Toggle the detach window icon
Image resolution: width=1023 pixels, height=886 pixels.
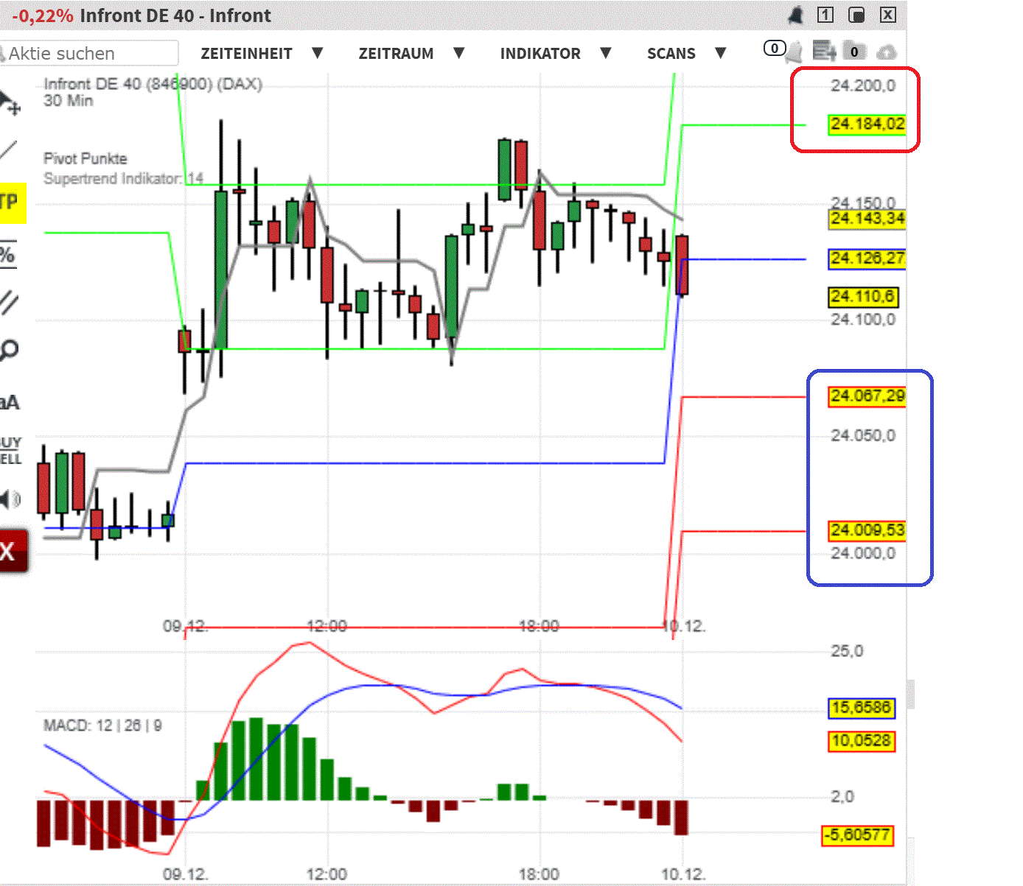(x=856, y=15)
